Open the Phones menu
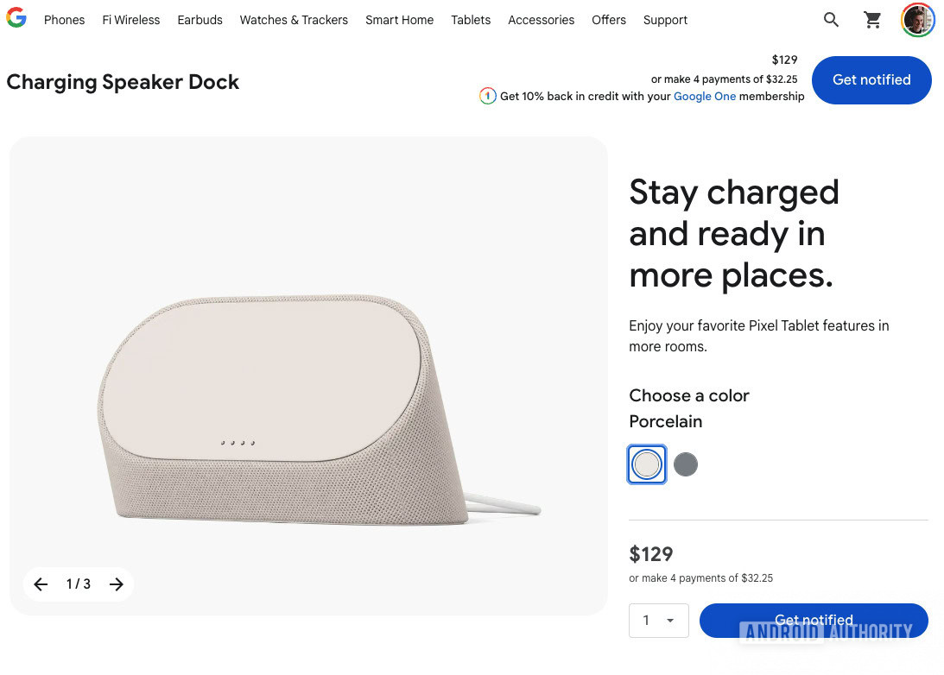Screen dimensions: 944x675 pos(64,20)
